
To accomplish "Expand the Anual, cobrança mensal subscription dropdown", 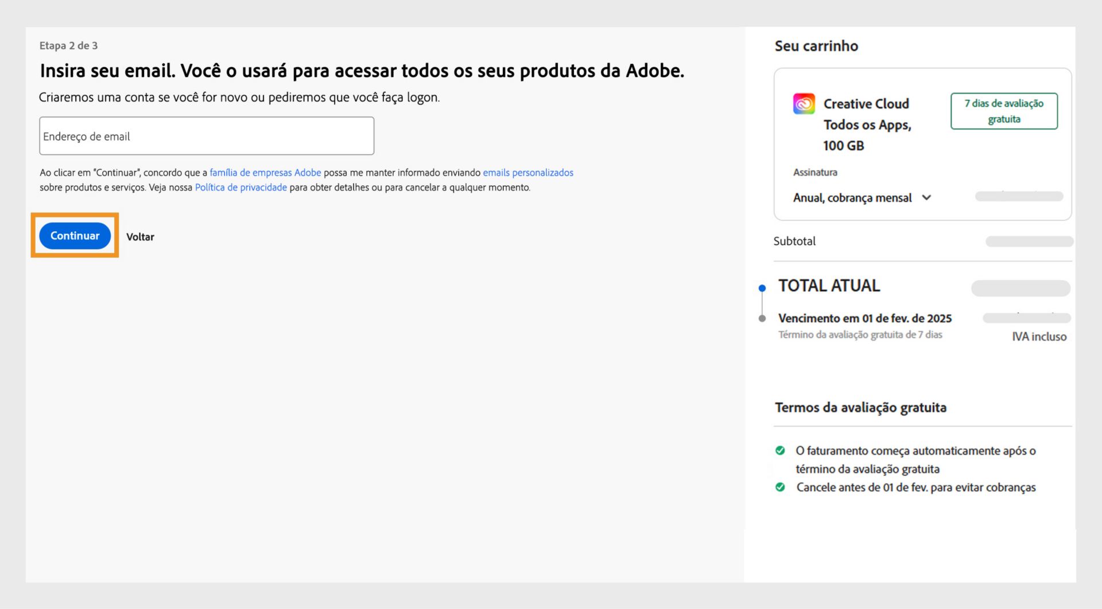I will coord(862,198).
